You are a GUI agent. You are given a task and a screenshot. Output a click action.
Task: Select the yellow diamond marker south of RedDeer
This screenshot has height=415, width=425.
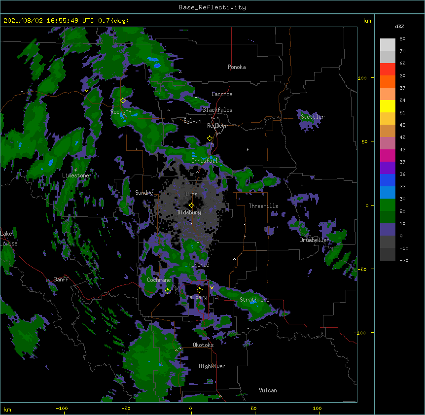210,138
